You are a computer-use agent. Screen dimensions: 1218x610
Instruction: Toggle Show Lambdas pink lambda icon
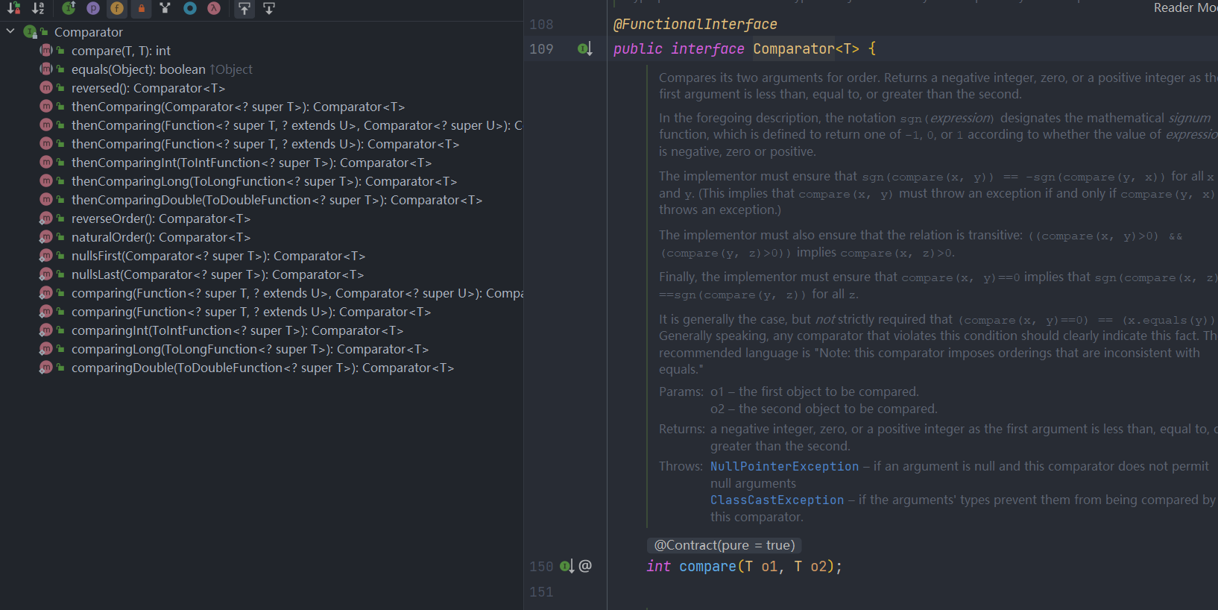tap(214, 8)
